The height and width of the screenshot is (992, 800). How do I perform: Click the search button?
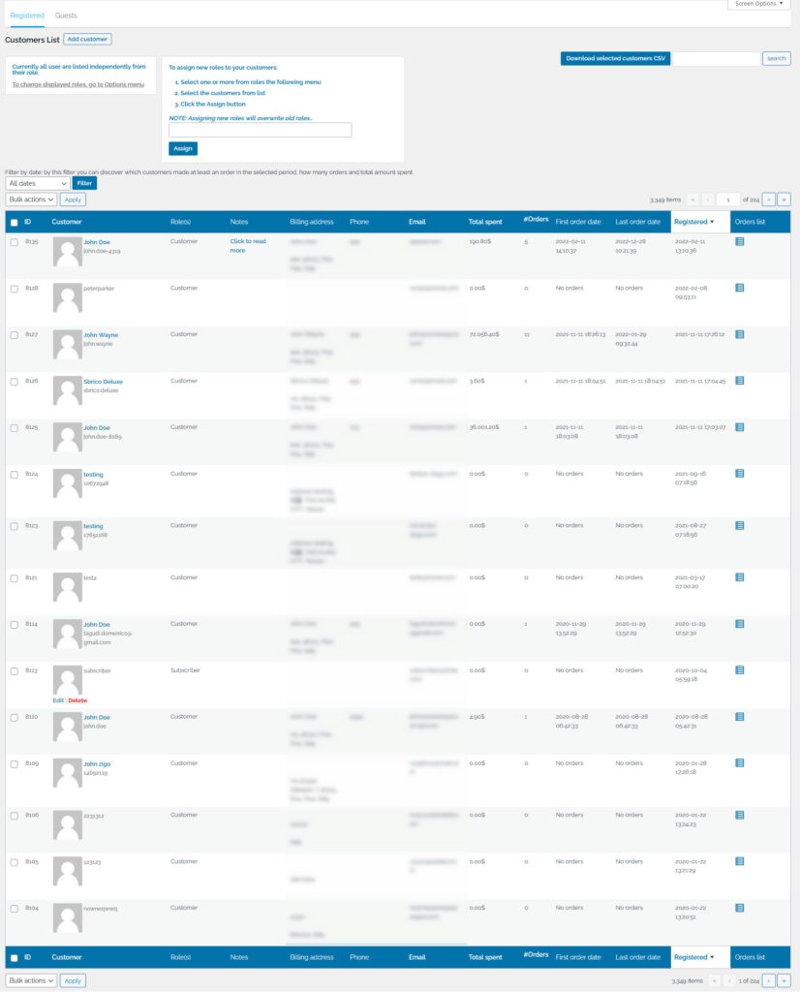click(776, 58)
